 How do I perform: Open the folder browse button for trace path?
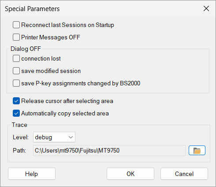tap(197, 150)
